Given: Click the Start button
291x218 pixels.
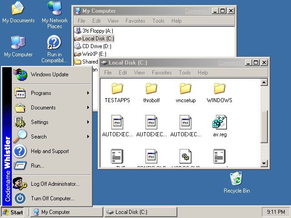Looking at the screenshot, I should click(x=13, y=212).
